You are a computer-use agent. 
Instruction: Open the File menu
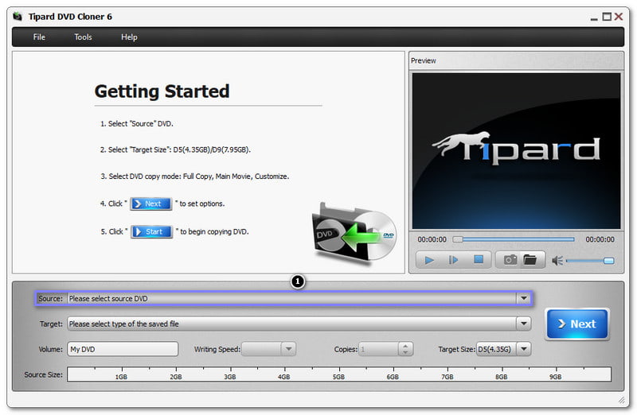[x=39, y=37]
